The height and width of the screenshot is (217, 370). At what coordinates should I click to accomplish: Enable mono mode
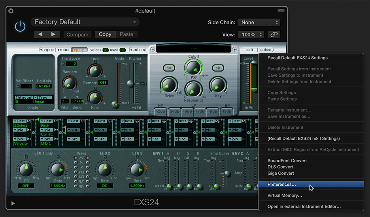coord(64,50)
